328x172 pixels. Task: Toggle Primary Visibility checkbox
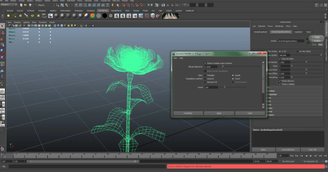click(x=280, y=84)
